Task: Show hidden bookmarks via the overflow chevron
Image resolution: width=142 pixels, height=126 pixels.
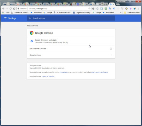Action: click(121, 13)
